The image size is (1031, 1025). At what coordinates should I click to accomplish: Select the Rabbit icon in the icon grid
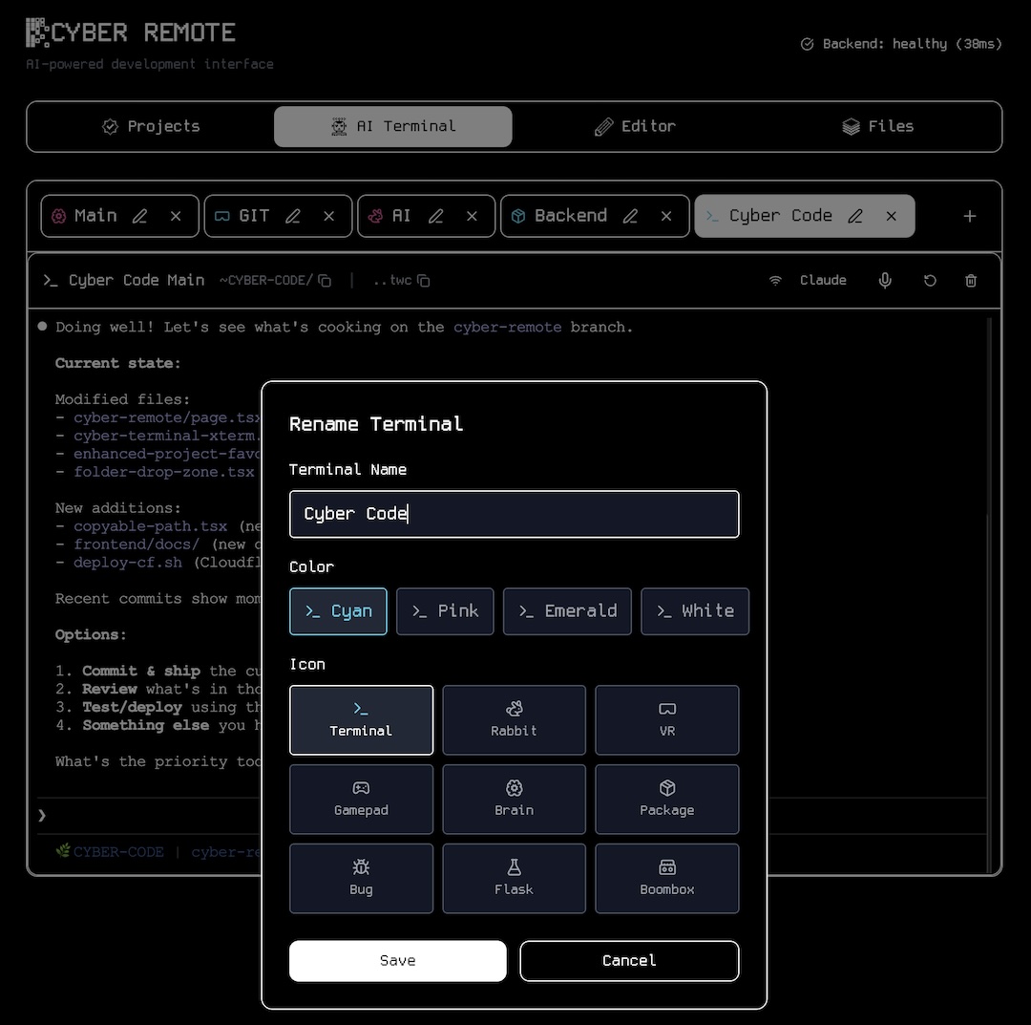pos(514,720)
